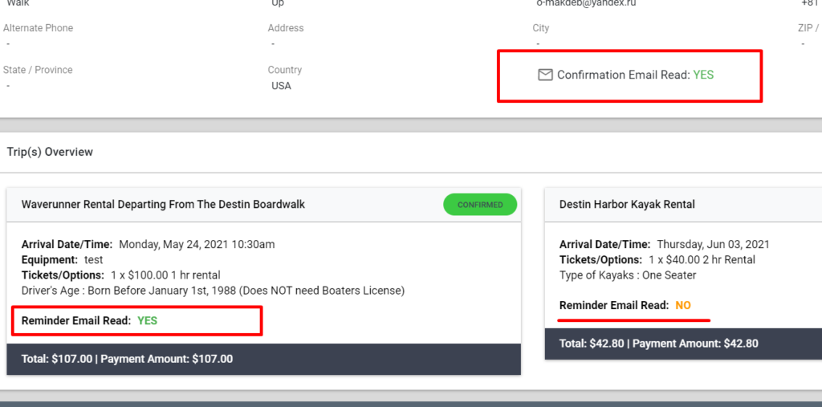
Task: Click the Trip(s) Overview section header
Action: tap(50, 152)
